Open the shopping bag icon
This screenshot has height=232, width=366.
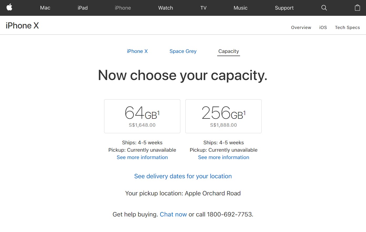[357, 8]
